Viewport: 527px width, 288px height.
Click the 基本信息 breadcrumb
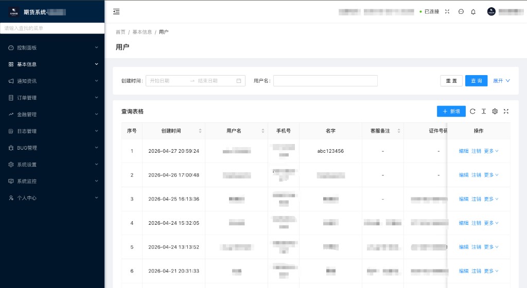click(x=142, y=32)
